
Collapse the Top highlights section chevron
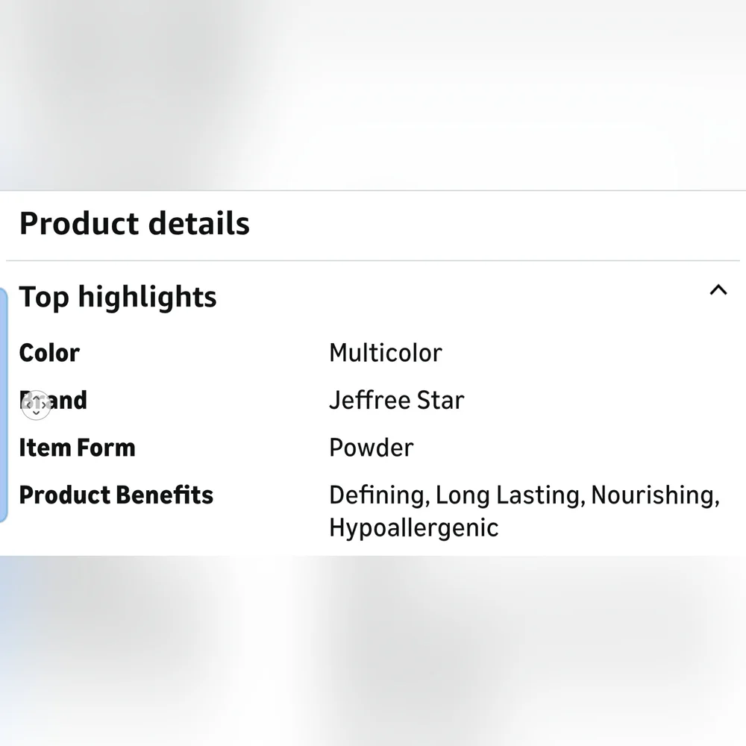tap(718, 290)
